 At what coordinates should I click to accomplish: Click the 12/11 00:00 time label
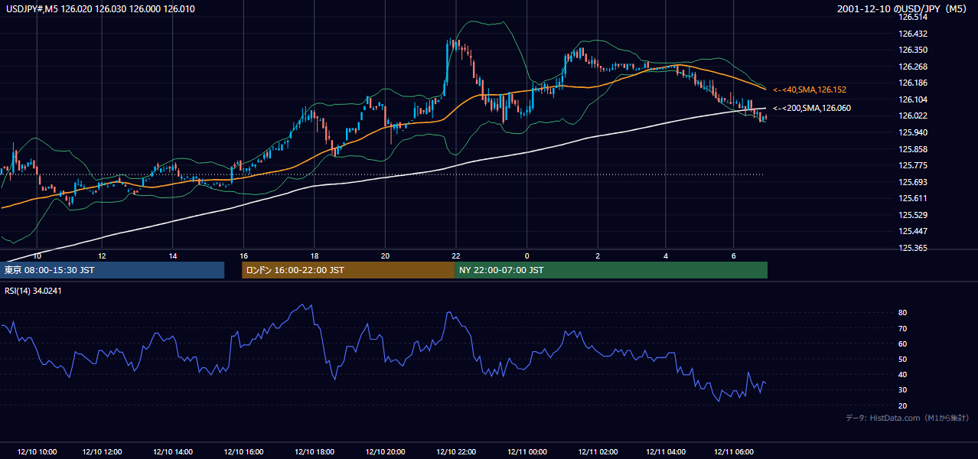click(x=526, y=452)
